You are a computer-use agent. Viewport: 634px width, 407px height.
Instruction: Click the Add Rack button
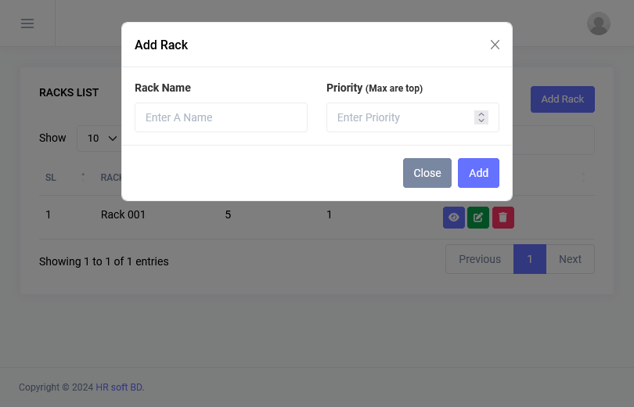562,99
